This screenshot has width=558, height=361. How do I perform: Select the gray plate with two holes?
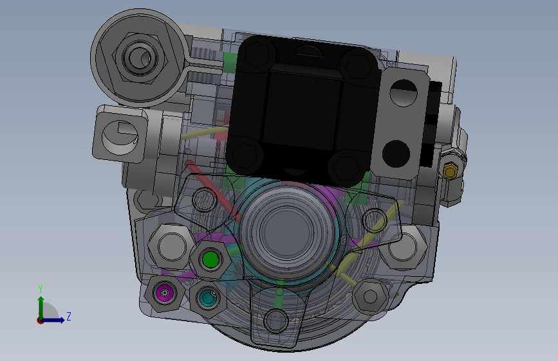(x=402, y=123)
